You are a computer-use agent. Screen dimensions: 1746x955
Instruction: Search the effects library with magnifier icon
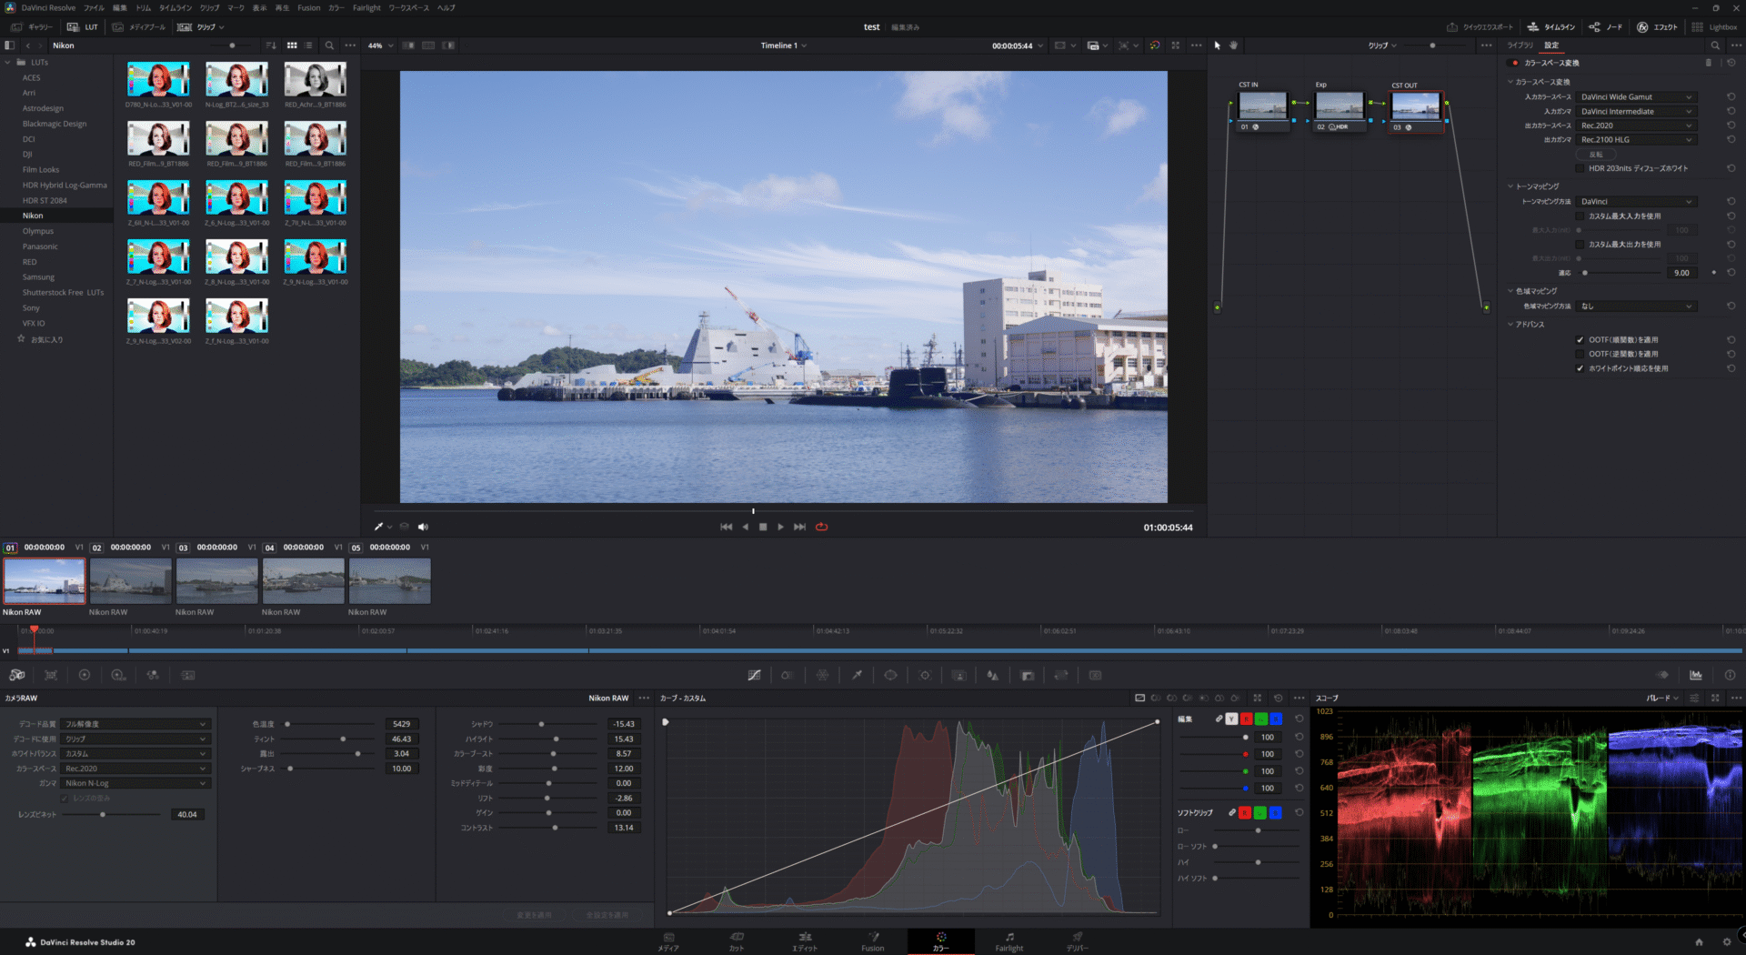pyautogui.click(x=1715, y=45)
